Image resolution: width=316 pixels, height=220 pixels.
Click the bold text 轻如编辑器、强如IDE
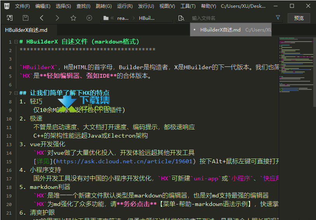tap(78, 76)
